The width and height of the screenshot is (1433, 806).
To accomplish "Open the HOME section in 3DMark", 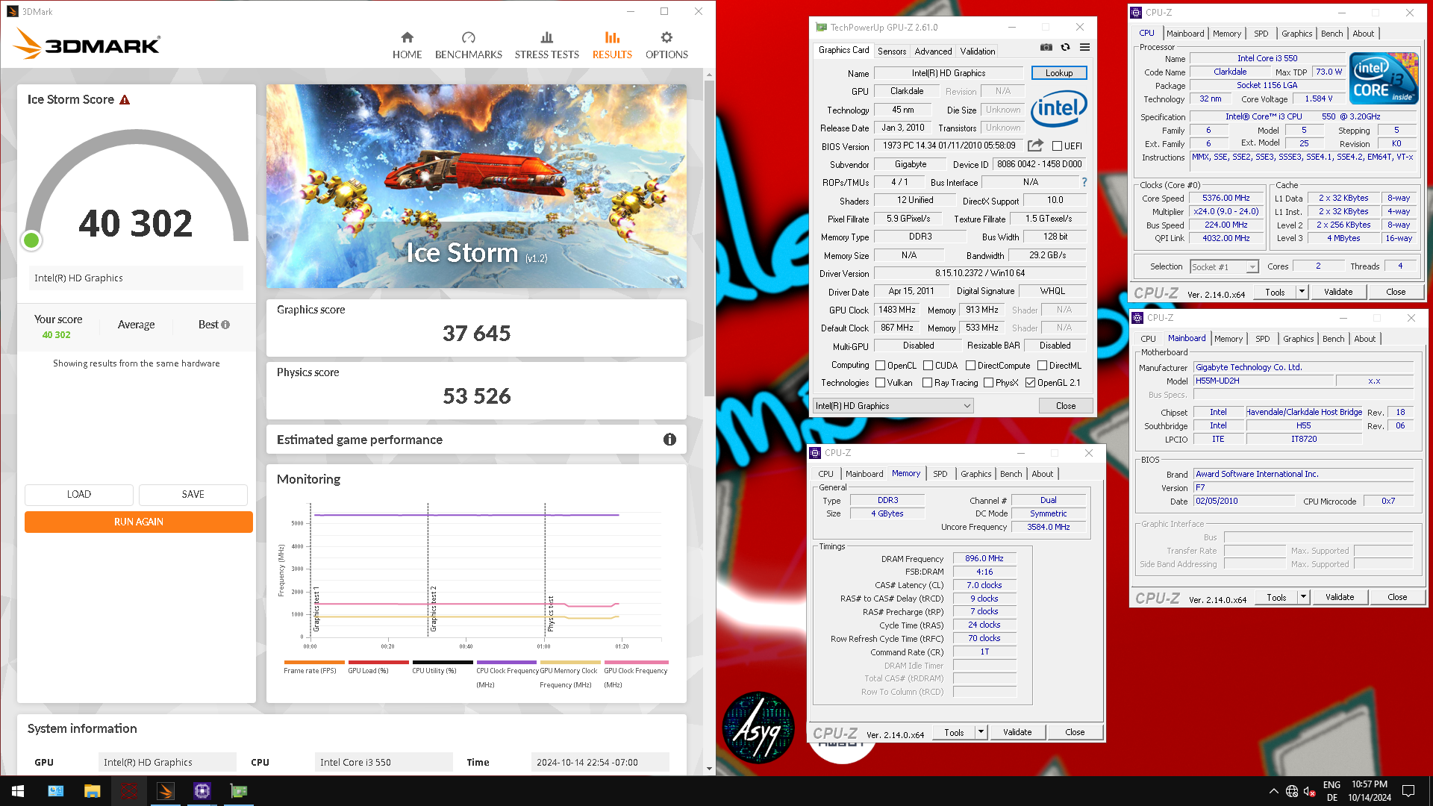I will [x=407, y=46].
